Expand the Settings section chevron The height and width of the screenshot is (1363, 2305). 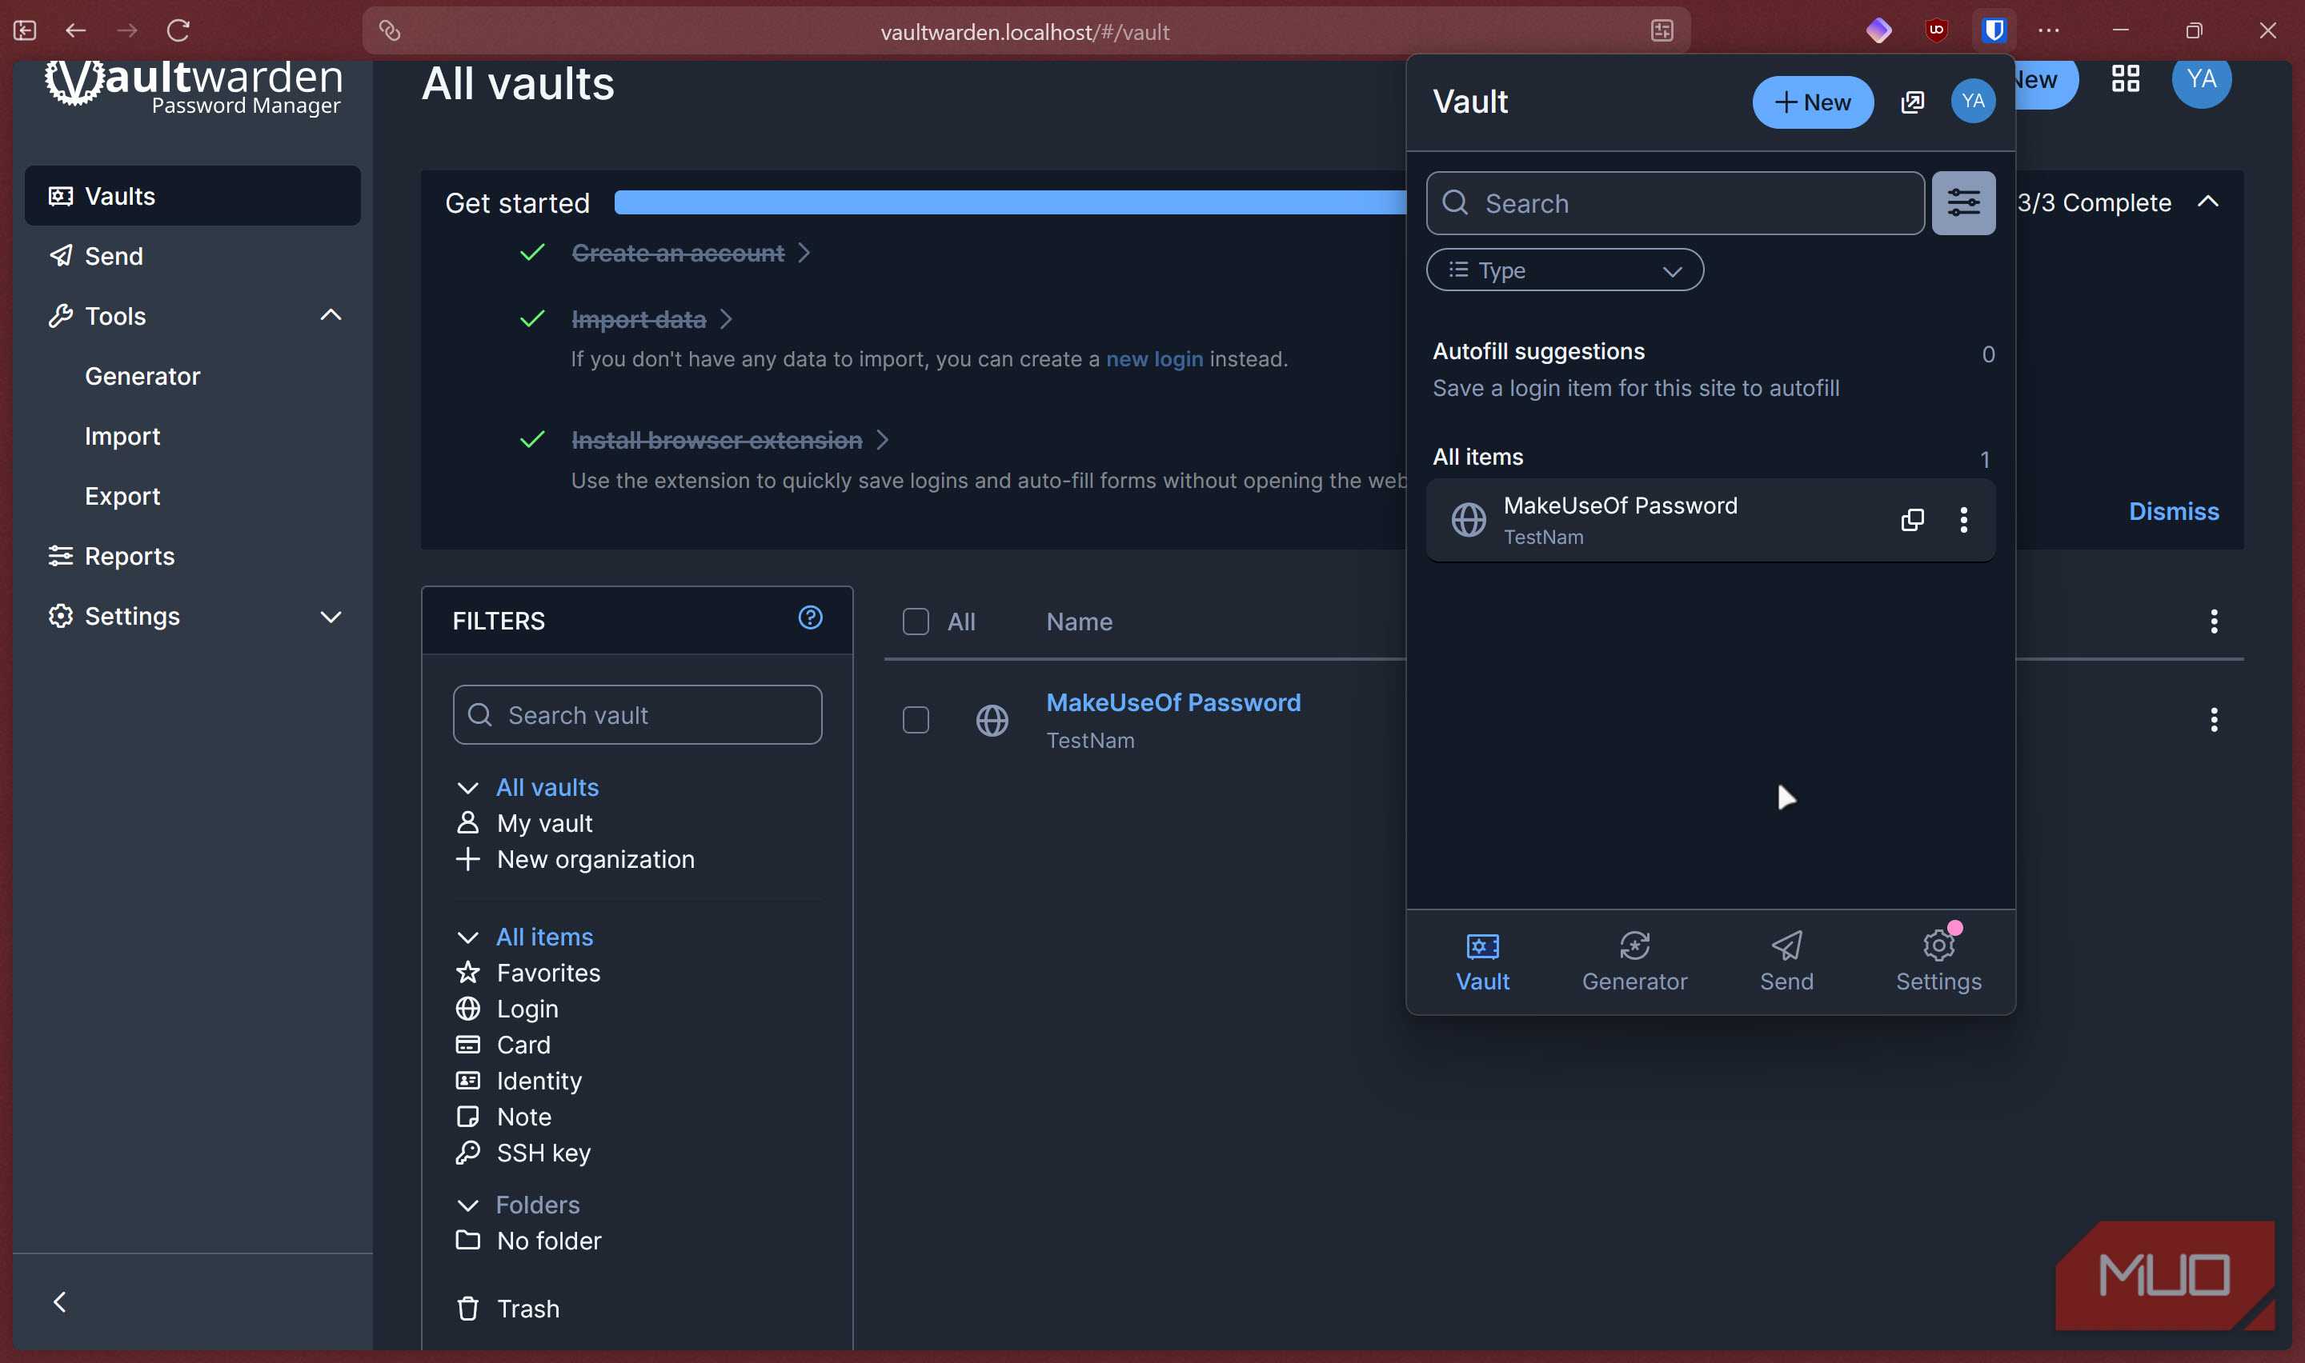[x=331, y=616]
